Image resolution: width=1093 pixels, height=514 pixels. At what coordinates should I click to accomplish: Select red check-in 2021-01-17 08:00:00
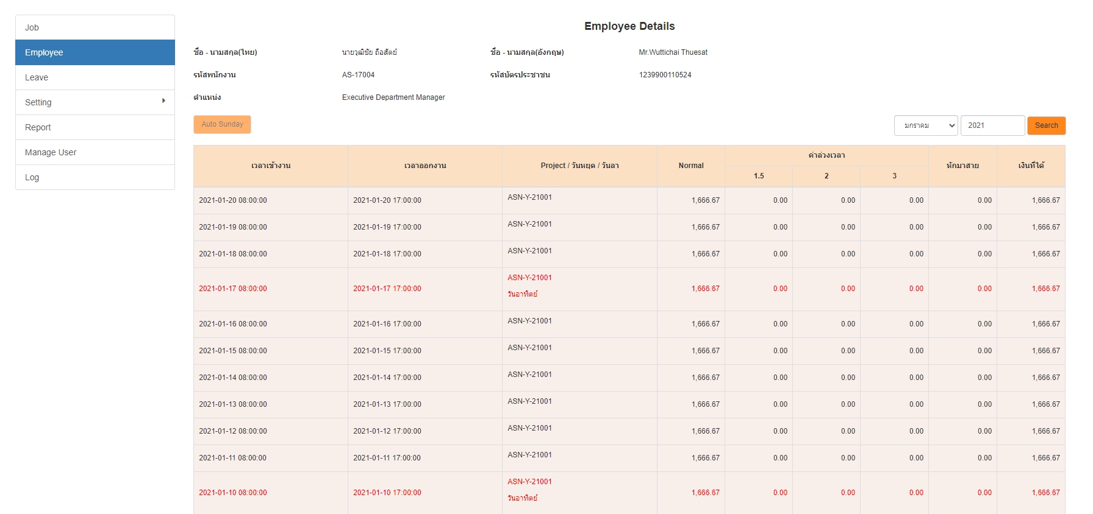click(x=233, y=289)
